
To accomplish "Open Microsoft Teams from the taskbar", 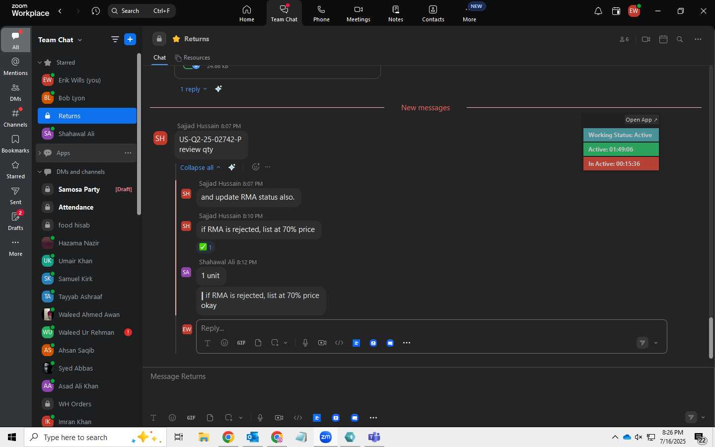I will click(x=374, y=437).
